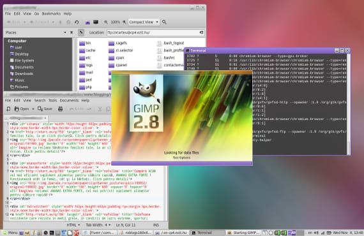Click the Save button in the text editor
This screenshot has width=364, height=236.
(x=45, y=108)
